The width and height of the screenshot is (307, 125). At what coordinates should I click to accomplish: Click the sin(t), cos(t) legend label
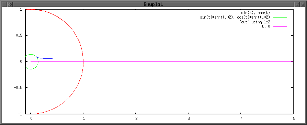(255, 13)
